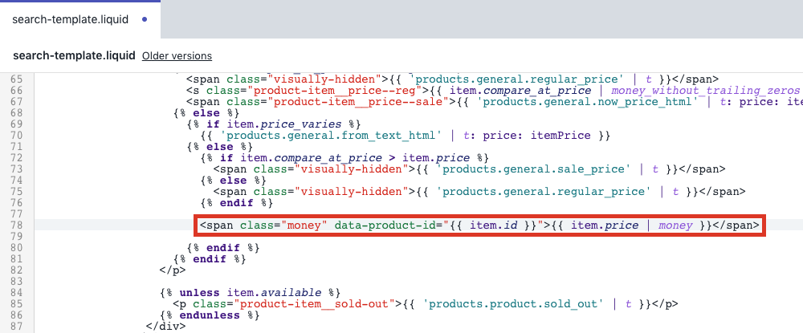Click the data-product-id attribute on line 78
This screenshot has width=803, height=333.
(x=387, y=225)
